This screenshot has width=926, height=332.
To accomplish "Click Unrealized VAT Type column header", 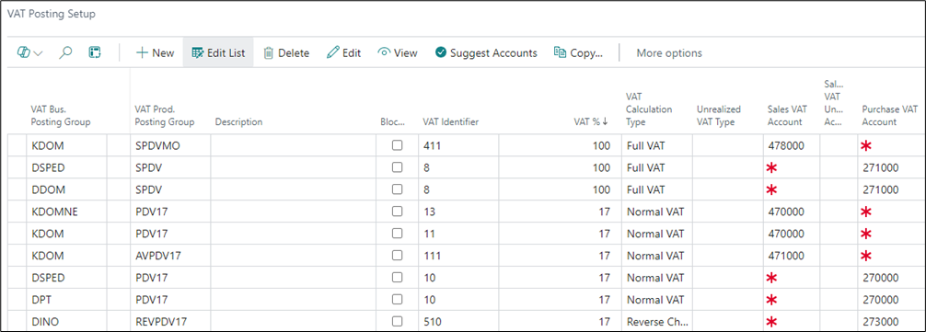I will 719,116.
